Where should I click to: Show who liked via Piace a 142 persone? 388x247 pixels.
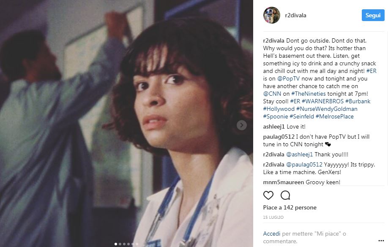click(290, 207)
